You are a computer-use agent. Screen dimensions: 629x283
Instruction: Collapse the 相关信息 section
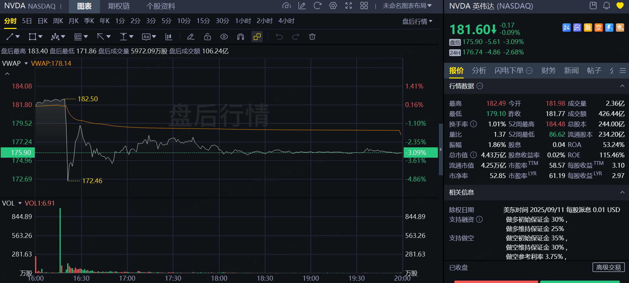622,192
